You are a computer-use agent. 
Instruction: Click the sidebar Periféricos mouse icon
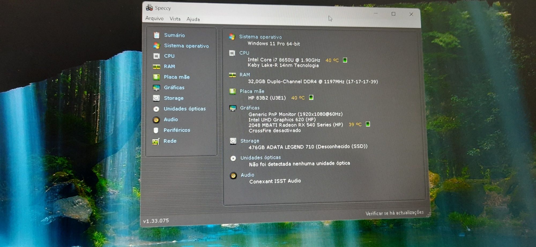156,130
